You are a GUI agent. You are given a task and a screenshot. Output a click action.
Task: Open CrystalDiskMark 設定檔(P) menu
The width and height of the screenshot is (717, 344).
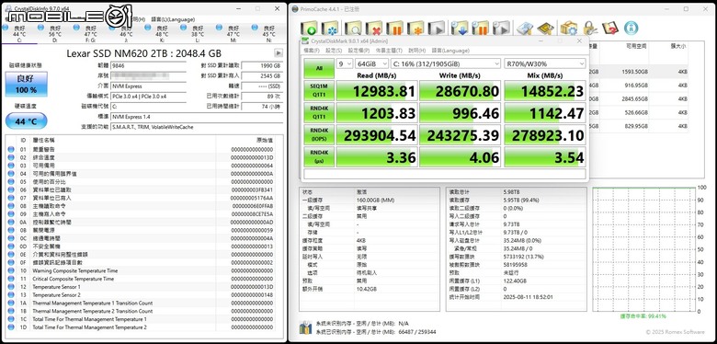point(358,51)
